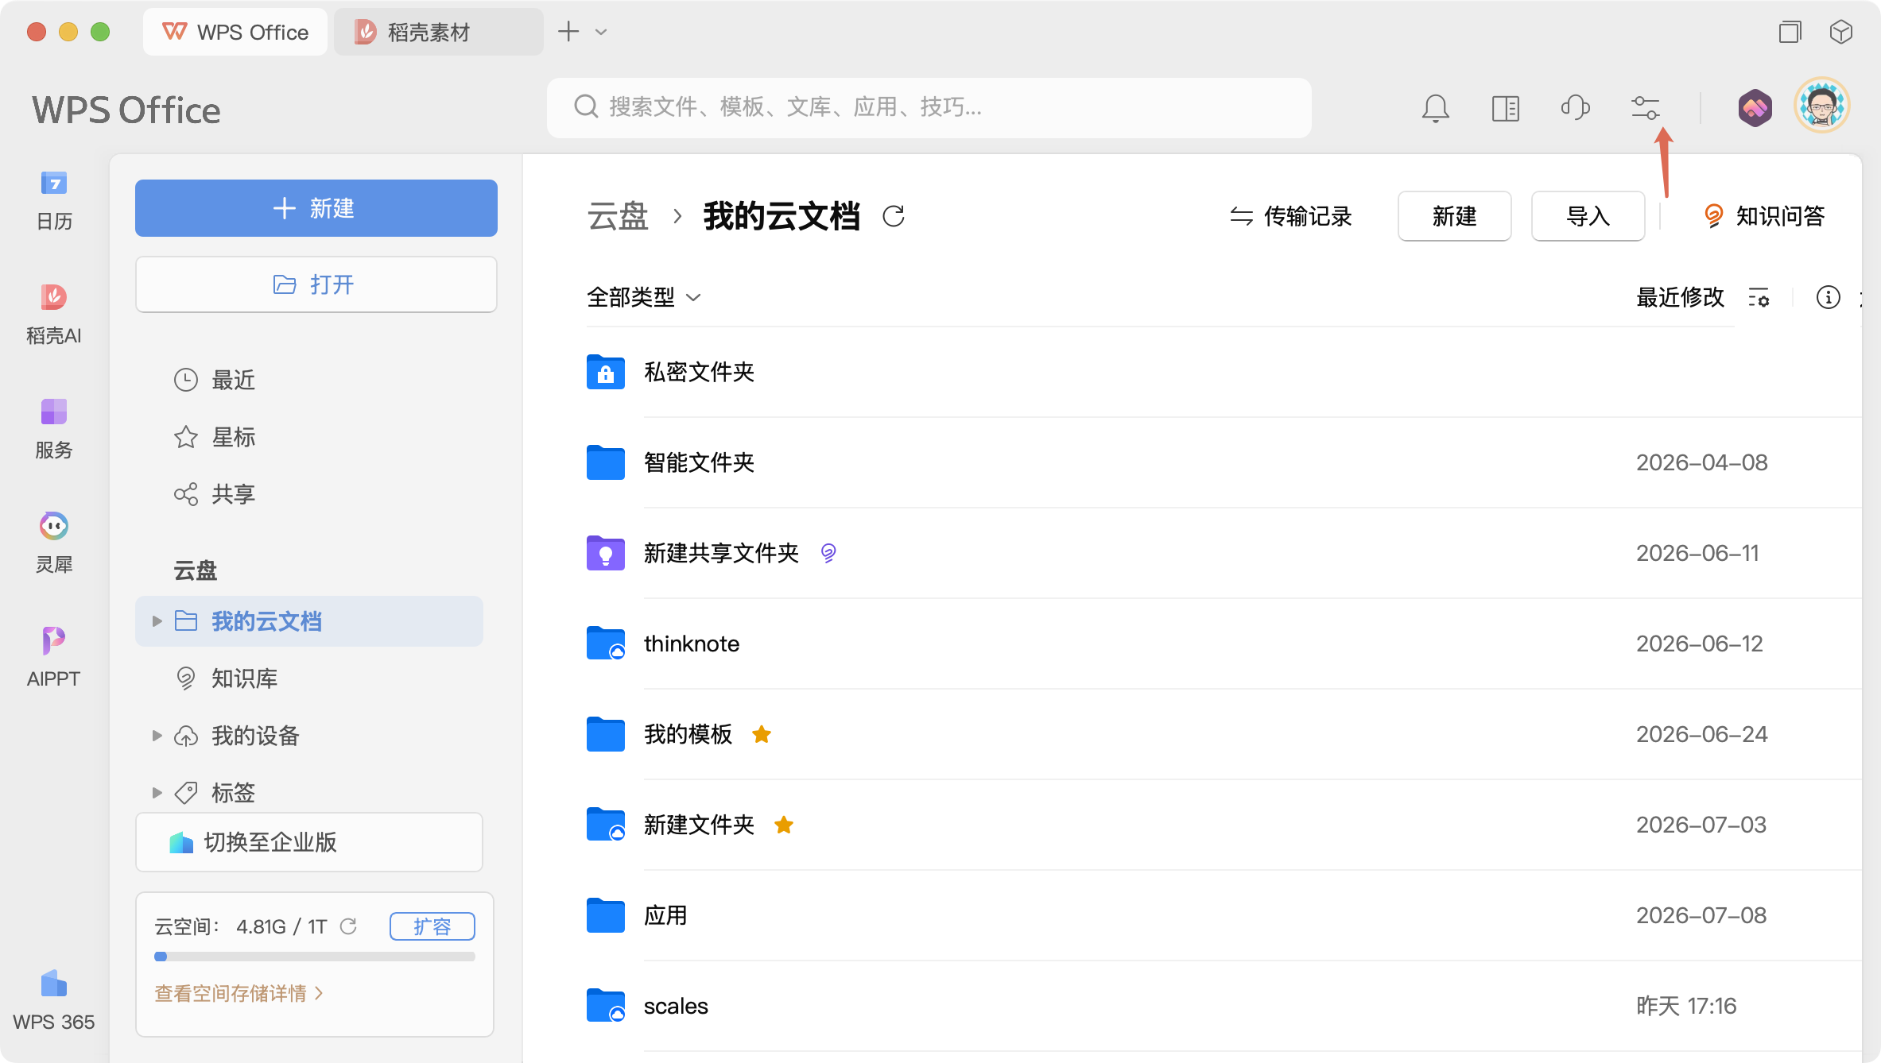The height and width of the screenshot is (1063, 1881).
Task: Toggle the star on 新建文件夹
Action: (784, 825)
